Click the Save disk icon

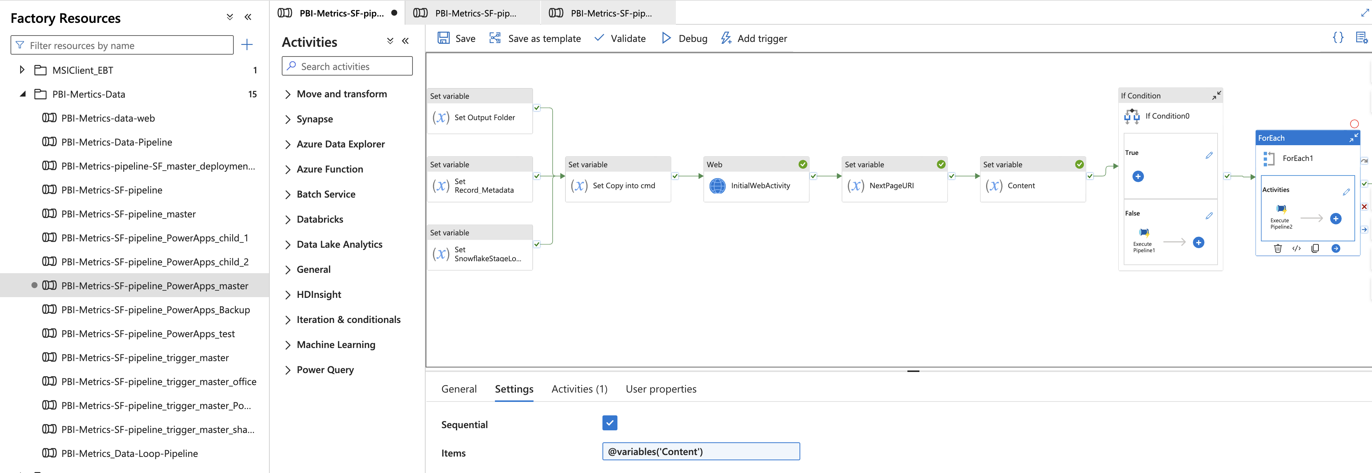pyautogui.click(x=443, y=38)
